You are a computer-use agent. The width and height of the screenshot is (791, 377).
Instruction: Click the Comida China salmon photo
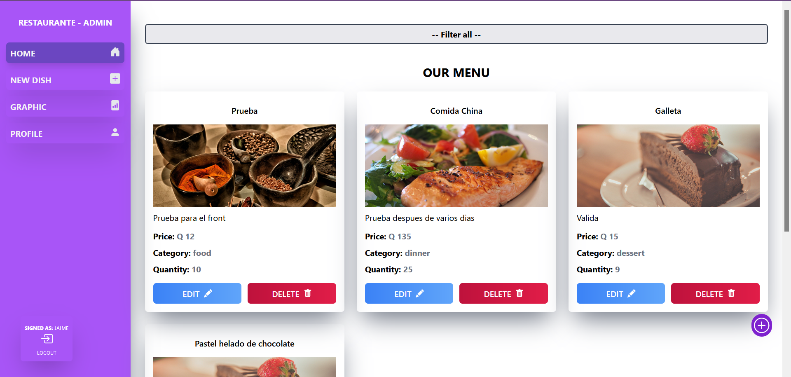(456, 165)
